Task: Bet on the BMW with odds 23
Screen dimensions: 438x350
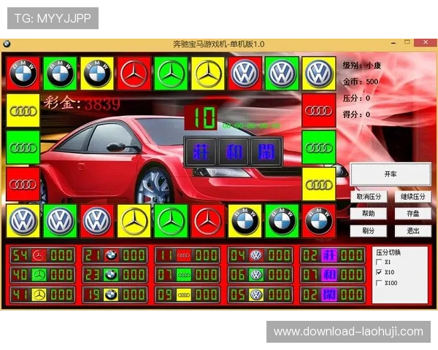Action: [x=111, y=275]
